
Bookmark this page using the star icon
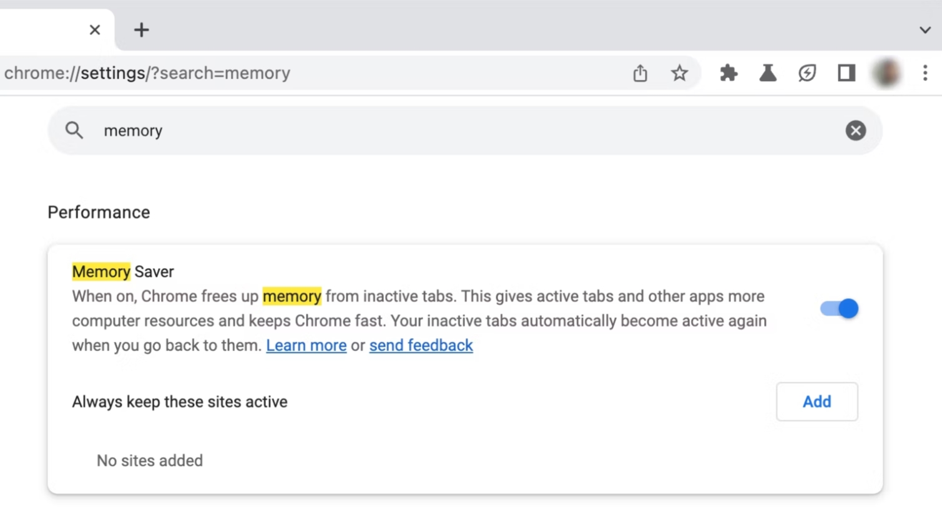[679, 73]
